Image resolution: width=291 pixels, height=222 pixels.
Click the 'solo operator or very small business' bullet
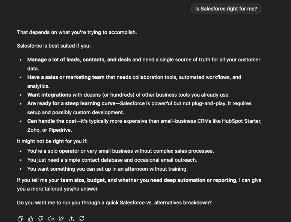(x=120, y=151)
